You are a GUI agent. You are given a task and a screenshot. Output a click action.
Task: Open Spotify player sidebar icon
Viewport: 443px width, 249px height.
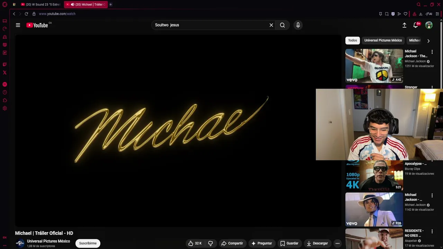pyautogui.click(x=4, y=84)
